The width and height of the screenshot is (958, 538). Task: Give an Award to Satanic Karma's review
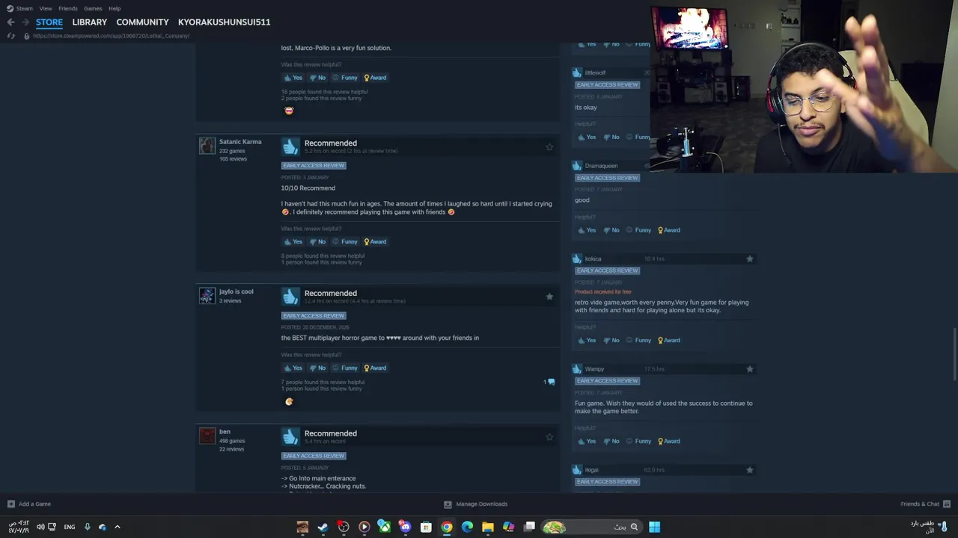pos(375,241)
